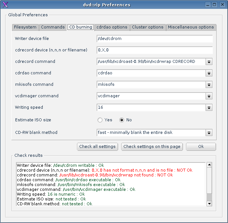Click the '16 is numeric : Ok' line
This screenshot has width=228, height=223.
coord(66,194)
